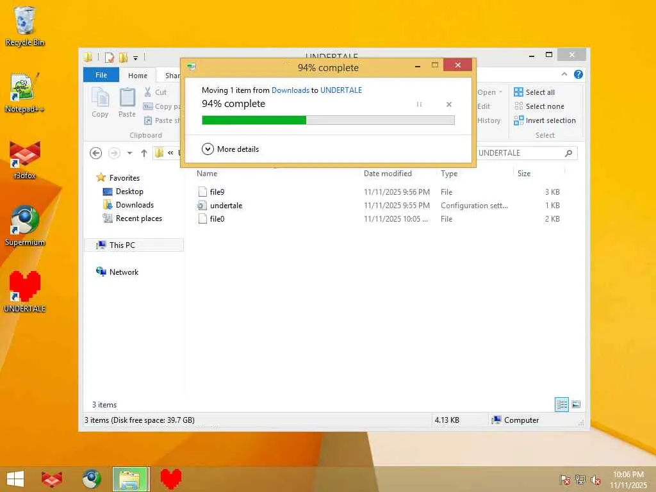Pause the file move operation
This screenshot has width=656, height=492.
[419, 104]
